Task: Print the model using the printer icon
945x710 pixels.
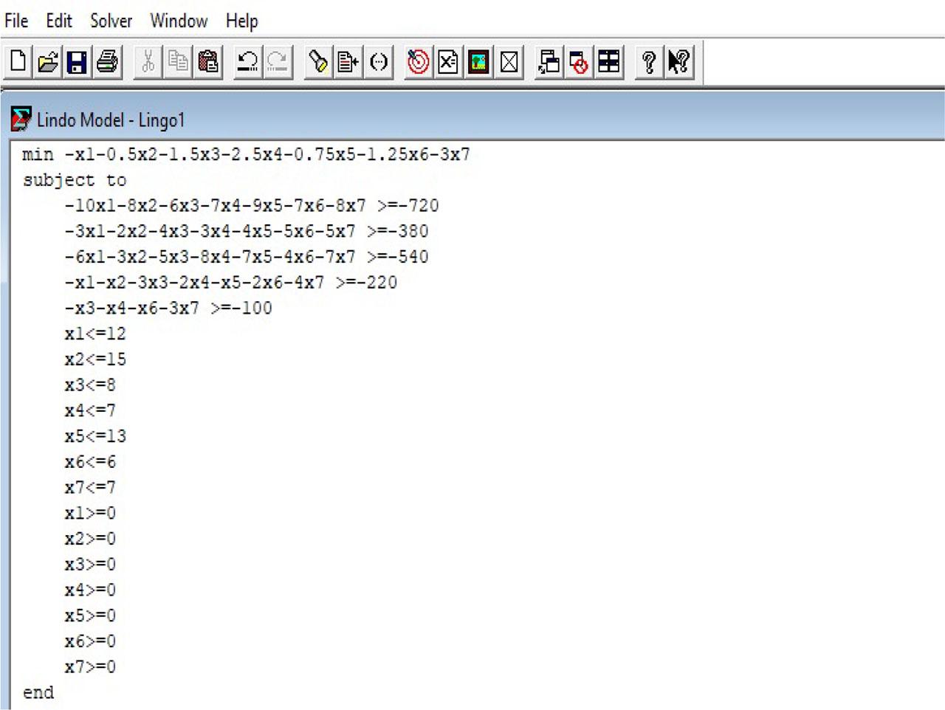Action: point(108,62)
